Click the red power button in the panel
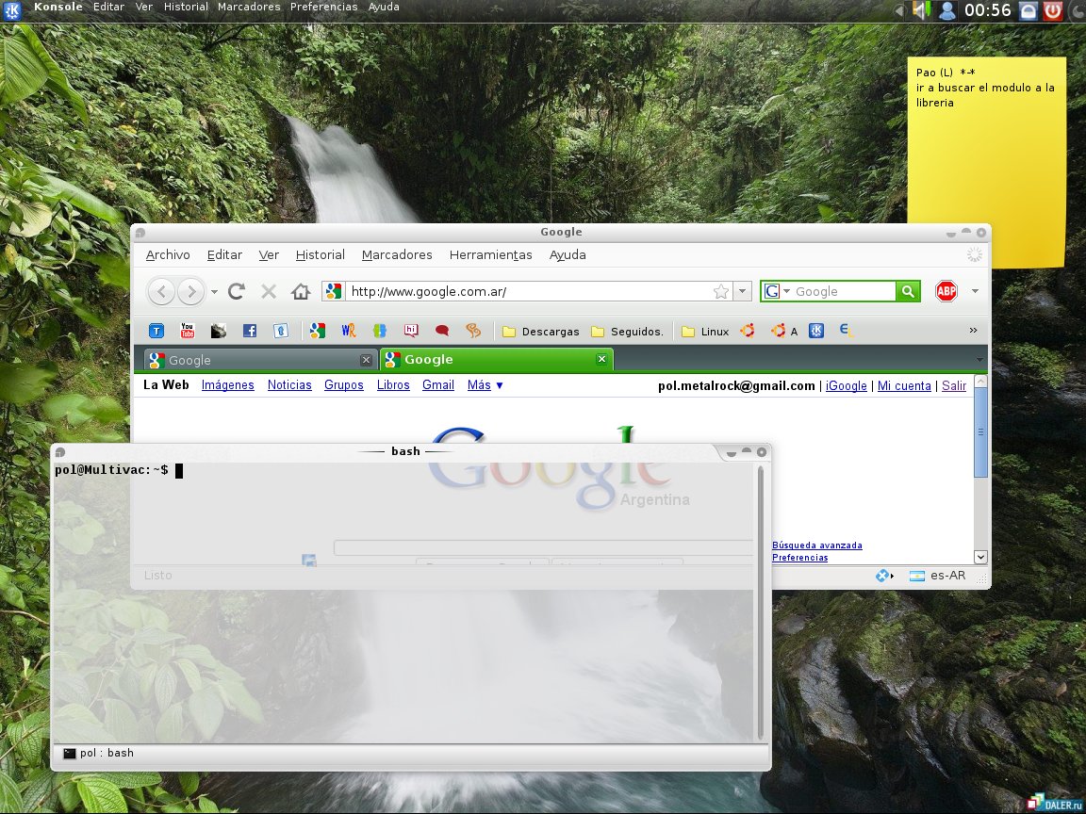The height and width of the screenshot is (814, 1086). coord(1053,9)
